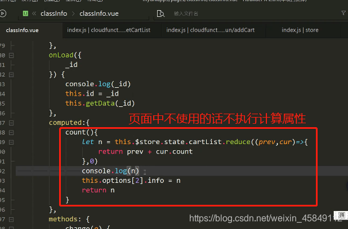Click the line 'console.log(_id)'
The height and width of the screenshot is (229, 348).
[x=98, y=84]
